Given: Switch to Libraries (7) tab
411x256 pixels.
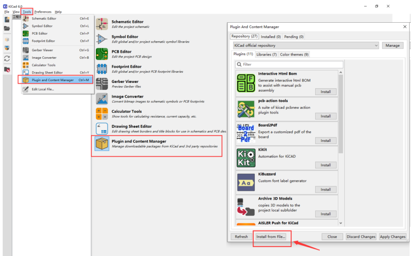Looking at the screenshot, I should [266, 55].
